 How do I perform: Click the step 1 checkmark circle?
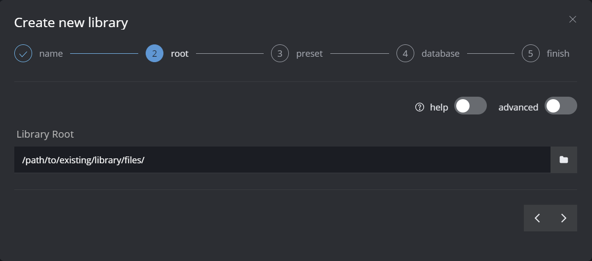click(23, 53)
